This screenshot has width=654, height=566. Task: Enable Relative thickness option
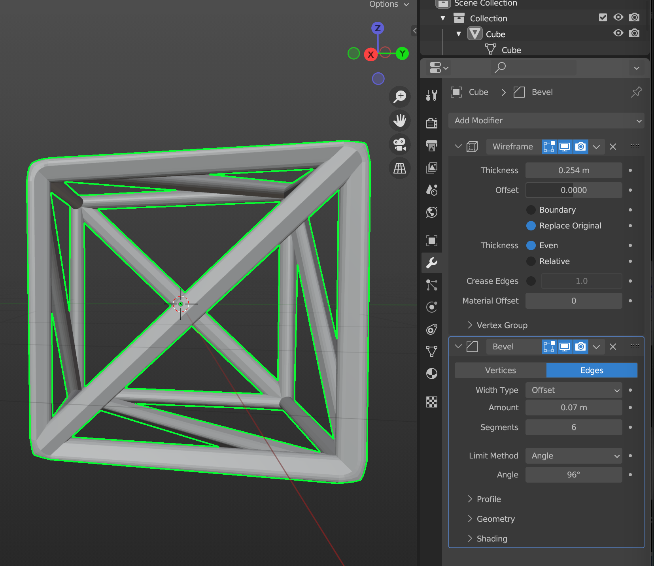tap(531, 261)
